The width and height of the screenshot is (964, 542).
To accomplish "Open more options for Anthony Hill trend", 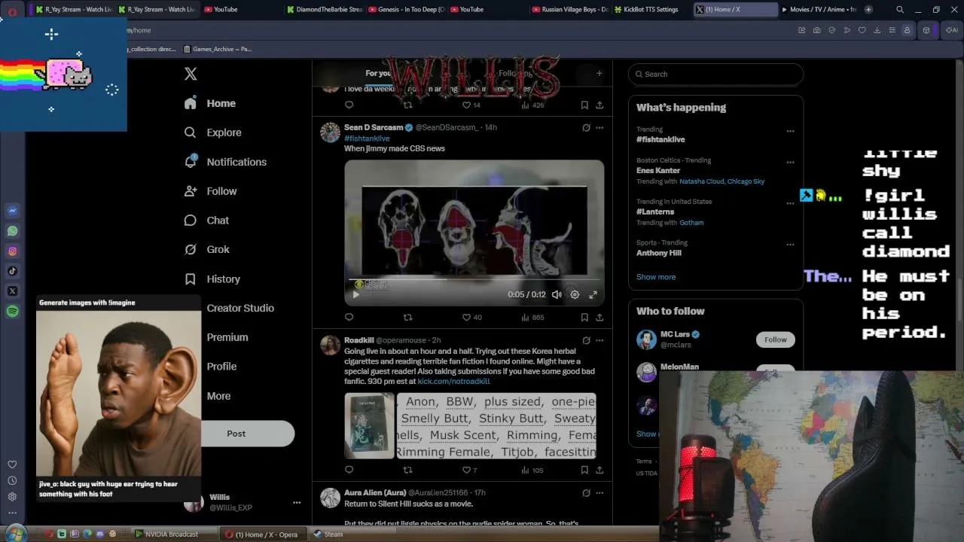I will (790, 245).
